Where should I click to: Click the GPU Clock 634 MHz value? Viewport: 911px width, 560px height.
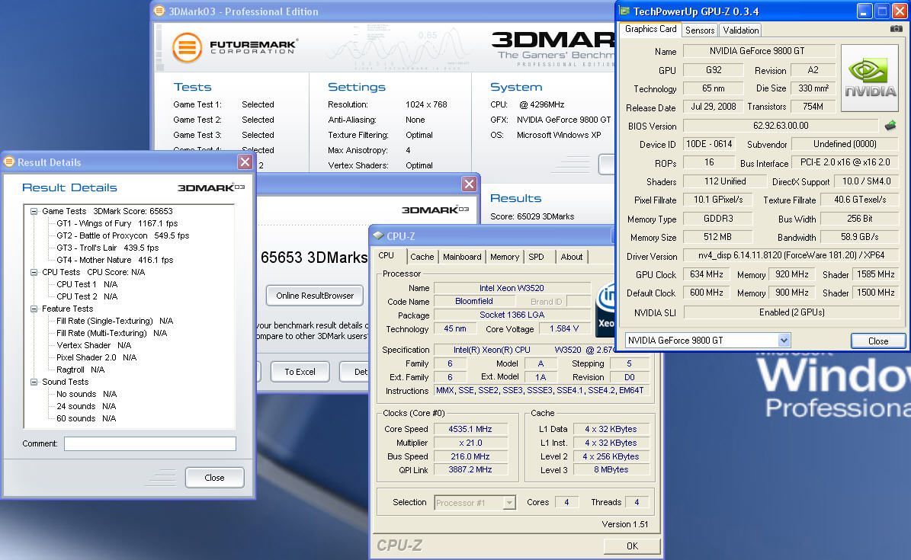(707, 274)
